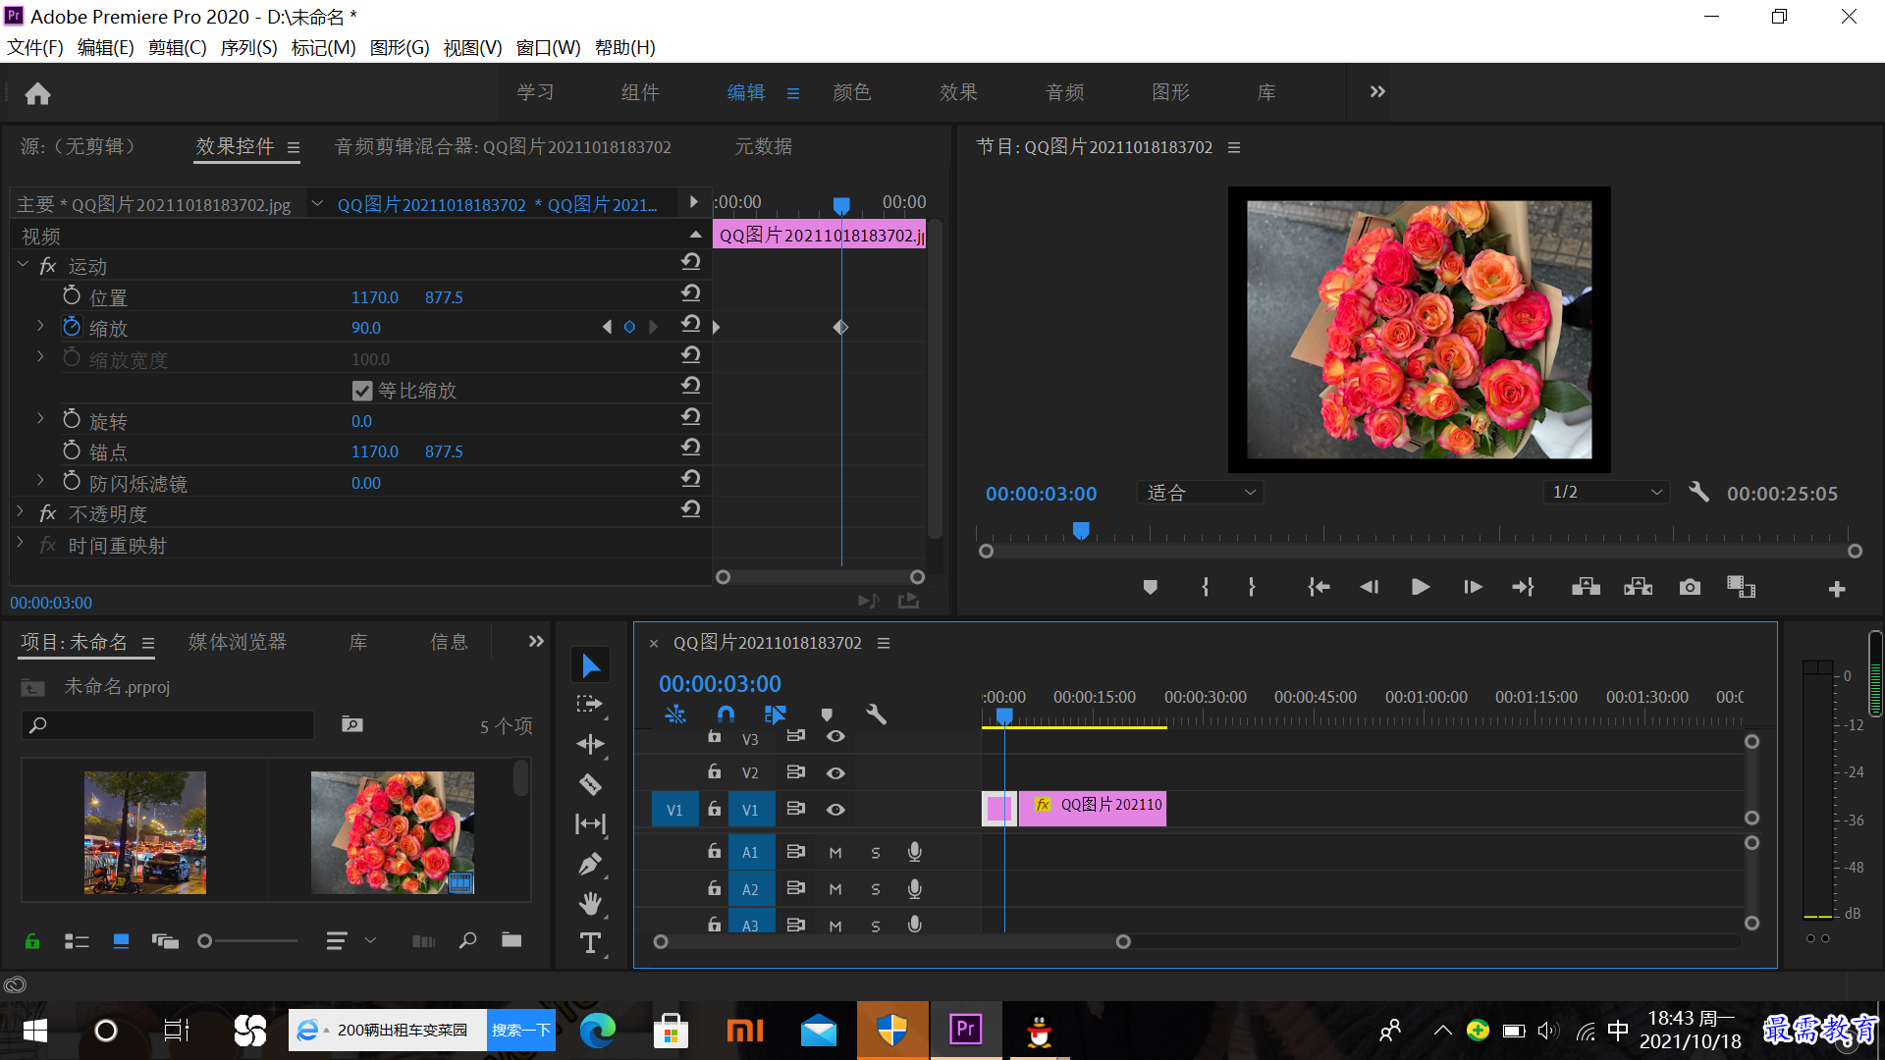Select the Hand tool

590,903
